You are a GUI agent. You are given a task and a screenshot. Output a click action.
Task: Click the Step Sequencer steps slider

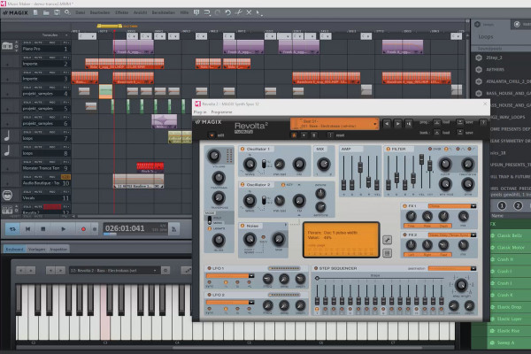point(380,278)
